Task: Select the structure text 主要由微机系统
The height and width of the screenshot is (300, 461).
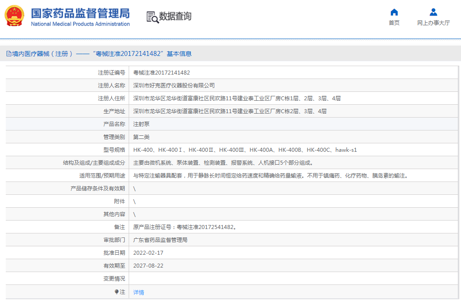Action: click(x=224, y=163)
